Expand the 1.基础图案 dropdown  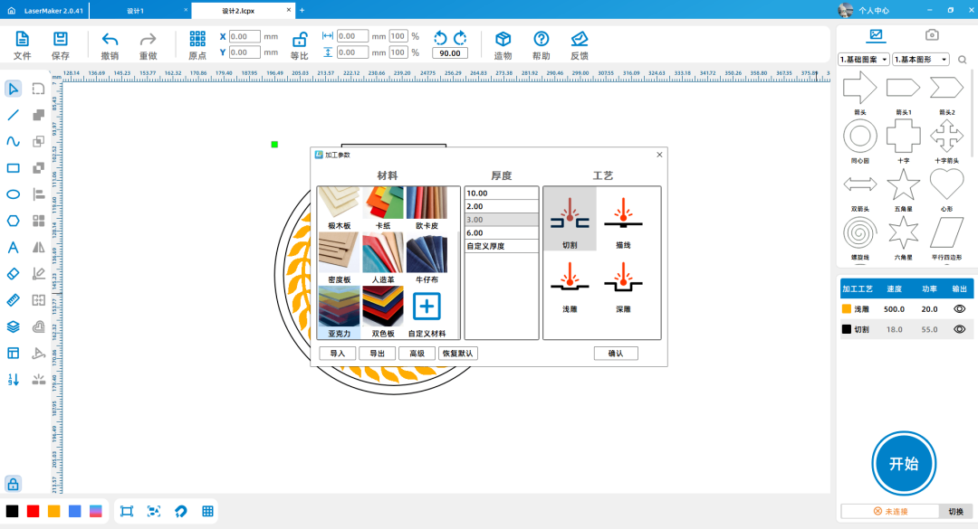[x=864, y=60]
